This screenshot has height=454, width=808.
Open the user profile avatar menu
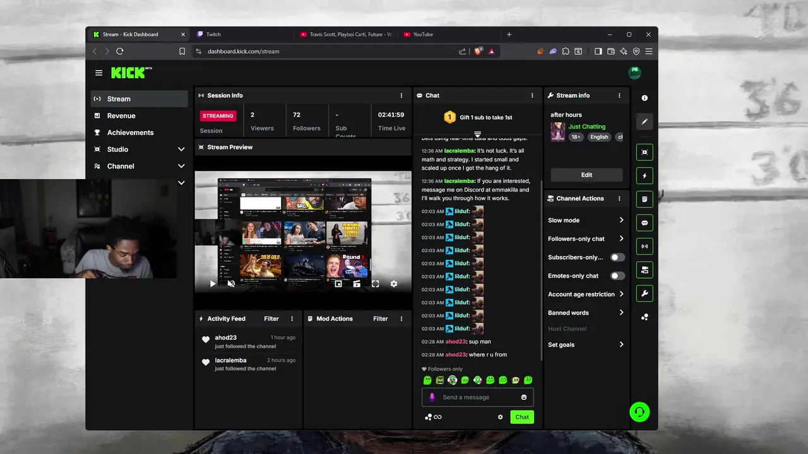pos(635,73)
